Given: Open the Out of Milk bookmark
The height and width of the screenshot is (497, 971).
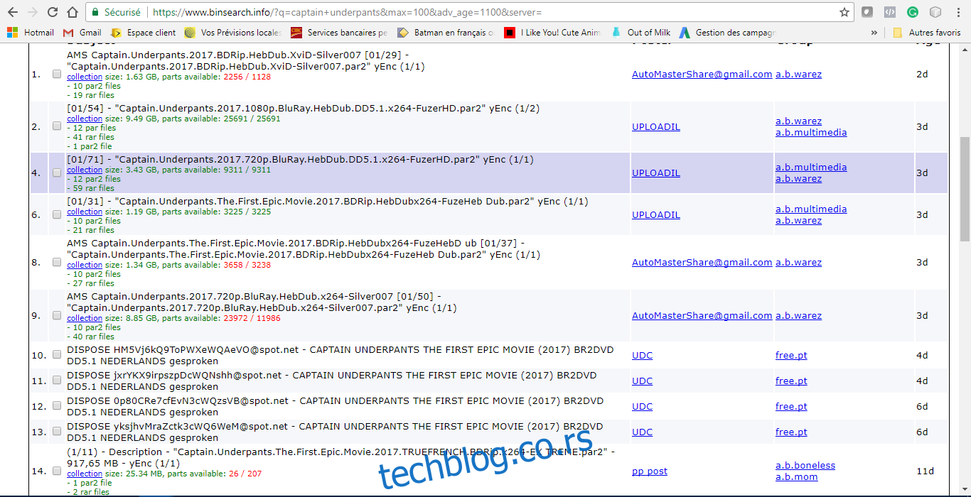Looking at the screenshot, I should (640, 33).
